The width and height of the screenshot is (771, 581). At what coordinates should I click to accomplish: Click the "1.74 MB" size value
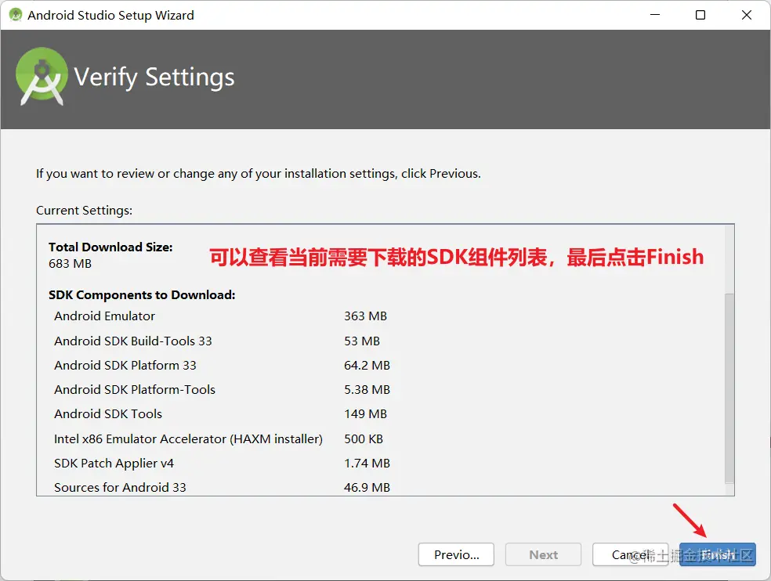367,464
